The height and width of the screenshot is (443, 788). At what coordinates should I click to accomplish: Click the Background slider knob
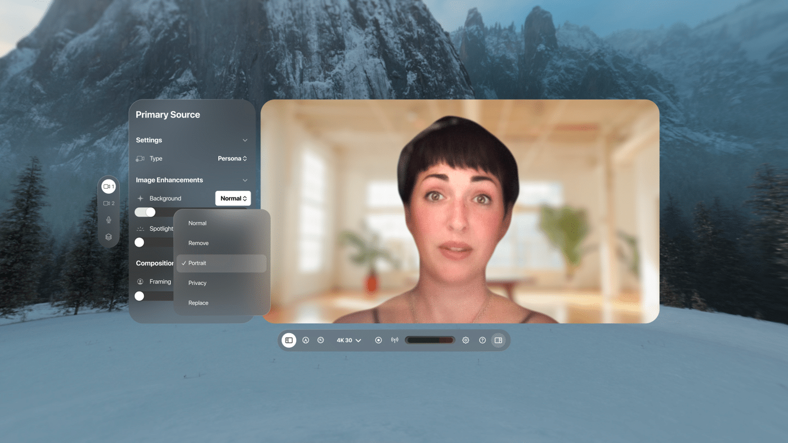click(150, 212)
